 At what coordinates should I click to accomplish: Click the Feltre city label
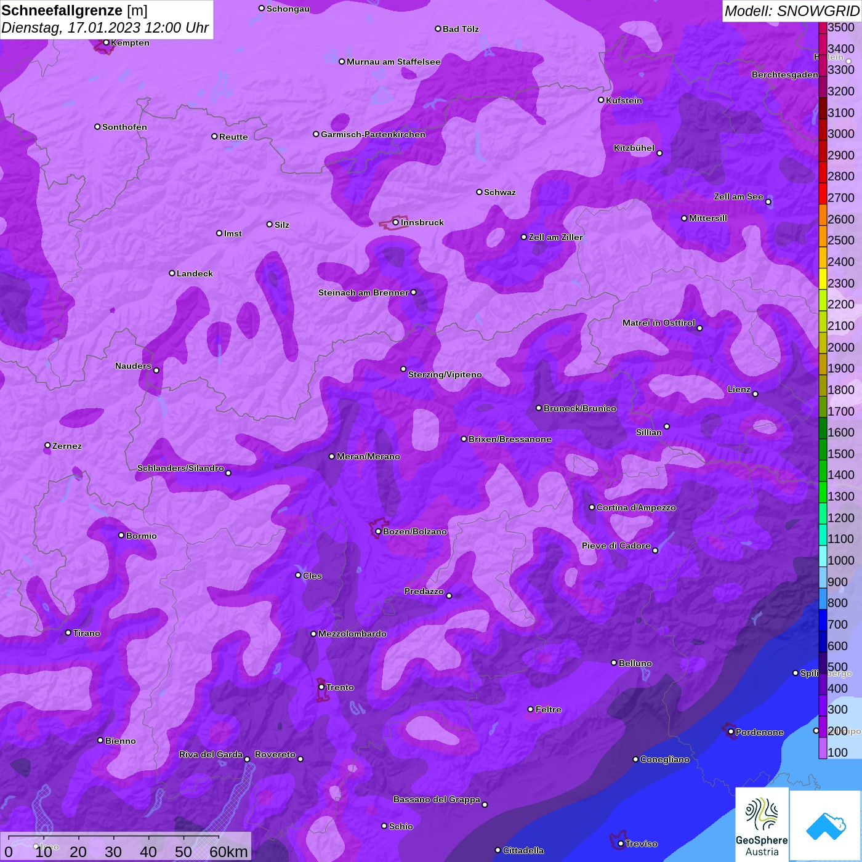549,709
